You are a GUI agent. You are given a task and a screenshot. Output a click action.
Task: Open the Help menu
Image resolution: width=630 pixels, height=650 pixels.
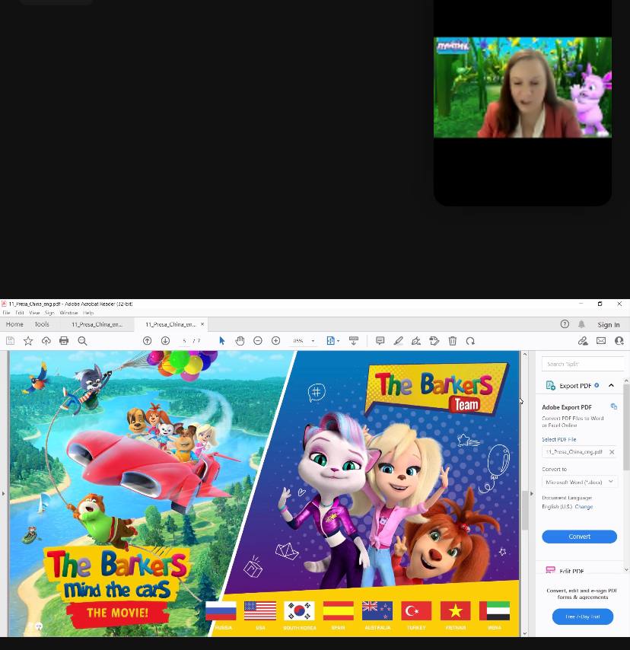click(x=88, y=313)
